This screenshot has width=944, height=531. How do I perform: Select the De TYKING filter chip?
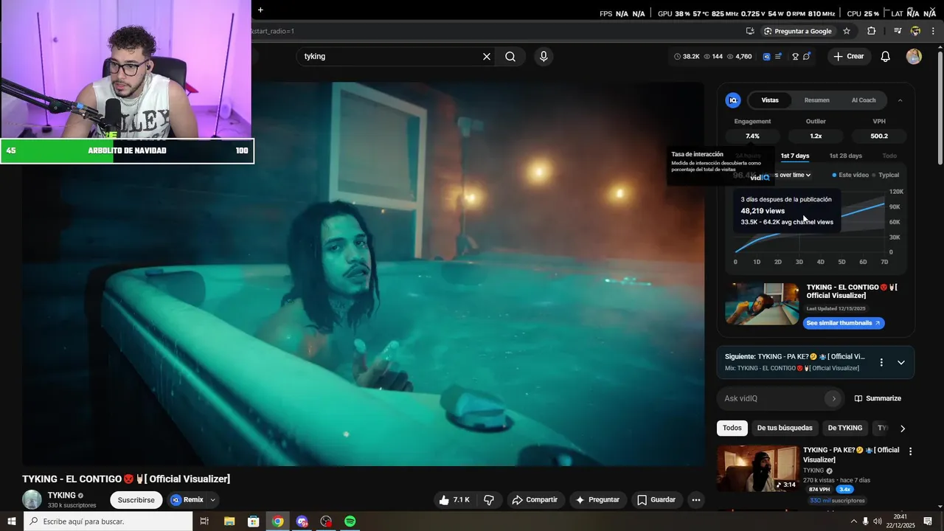click(x=845, y=428)
